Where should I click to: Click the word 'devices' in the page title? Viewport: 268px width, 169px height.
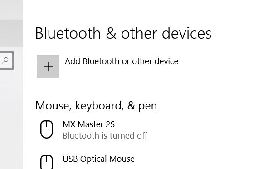186,33
